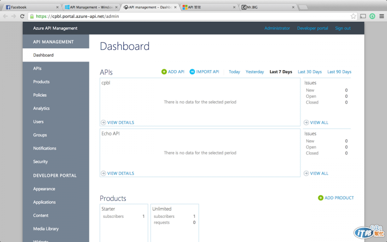Close the Facebook tab

click(57, 7)
